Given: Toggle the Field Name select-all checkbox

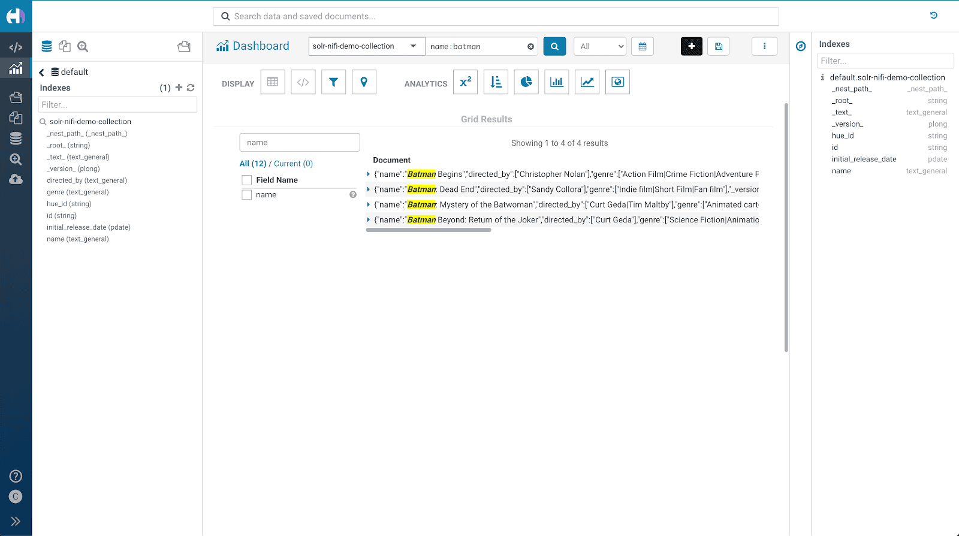Looking at the screenshot, I should (x=246, y=180).
